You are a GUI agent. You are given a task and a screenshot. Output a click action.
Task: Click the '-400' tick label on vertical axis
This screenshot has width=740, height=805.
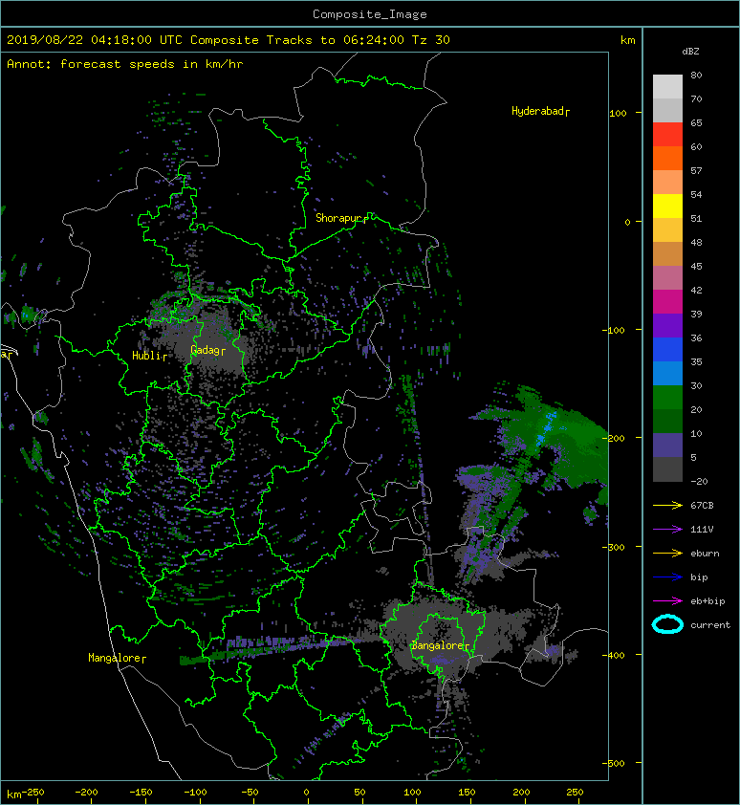click(x=613, y=656)
